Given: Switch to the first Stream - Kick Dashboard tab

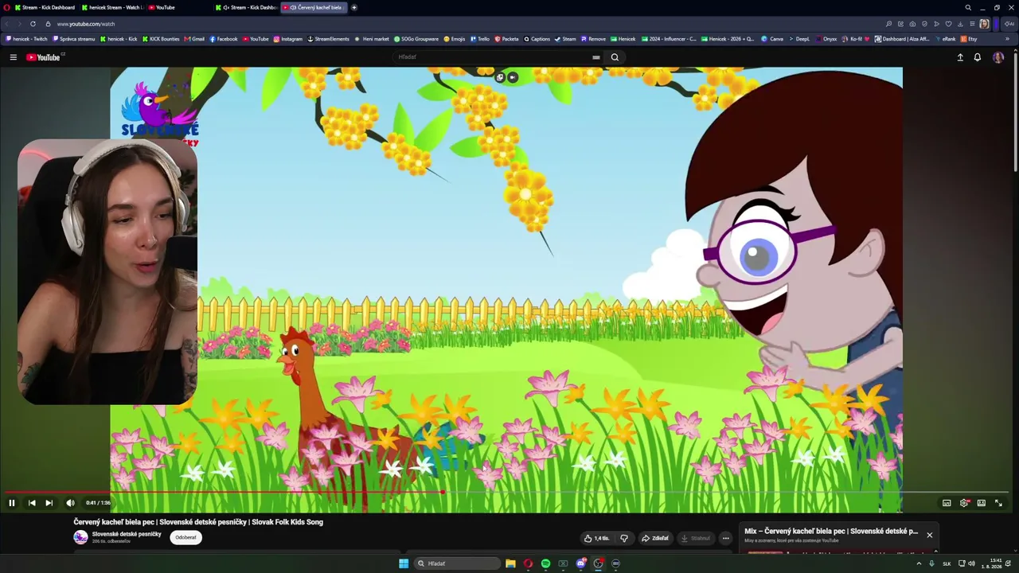Looking at the screenshot, I should (45, 7).
